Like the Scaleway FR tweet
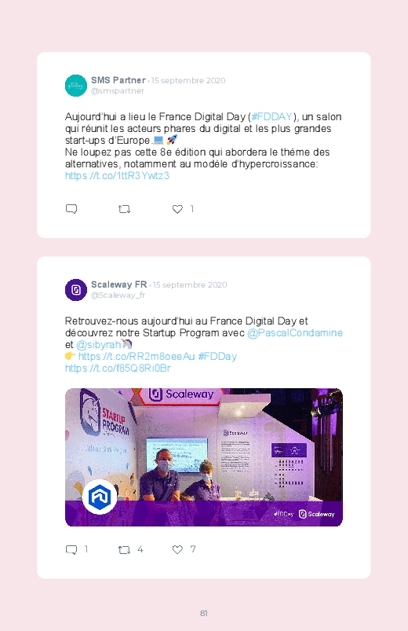This screenshot has height=631, width=408. click(177, 550)
